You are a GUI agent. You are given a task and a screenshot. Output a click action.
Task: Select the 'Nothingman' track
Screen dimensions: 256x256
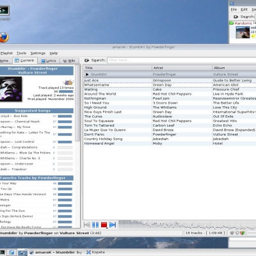170,99
